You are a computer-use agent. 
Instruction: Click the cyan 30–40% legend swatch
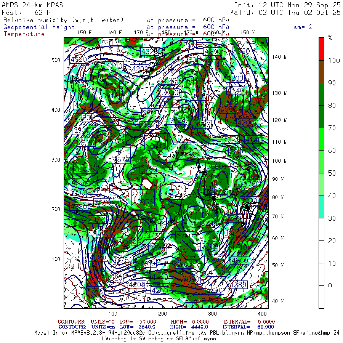[x=321, y=207]
